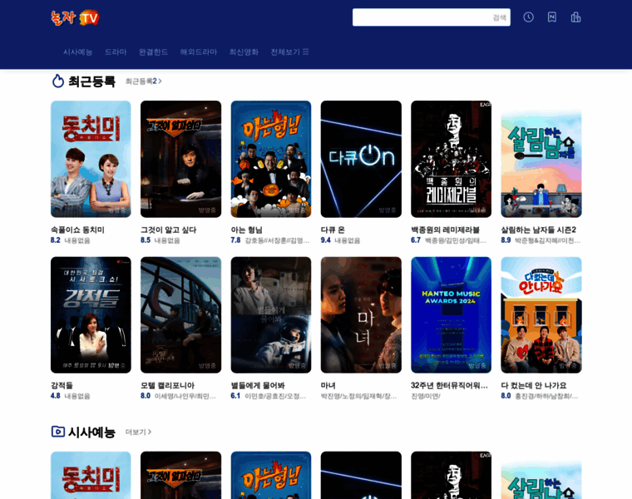The height and width of the screenshot is (499, 632).
Task: Open the 더보기 link next to 시사예능
Action: (x=138, y=432)
